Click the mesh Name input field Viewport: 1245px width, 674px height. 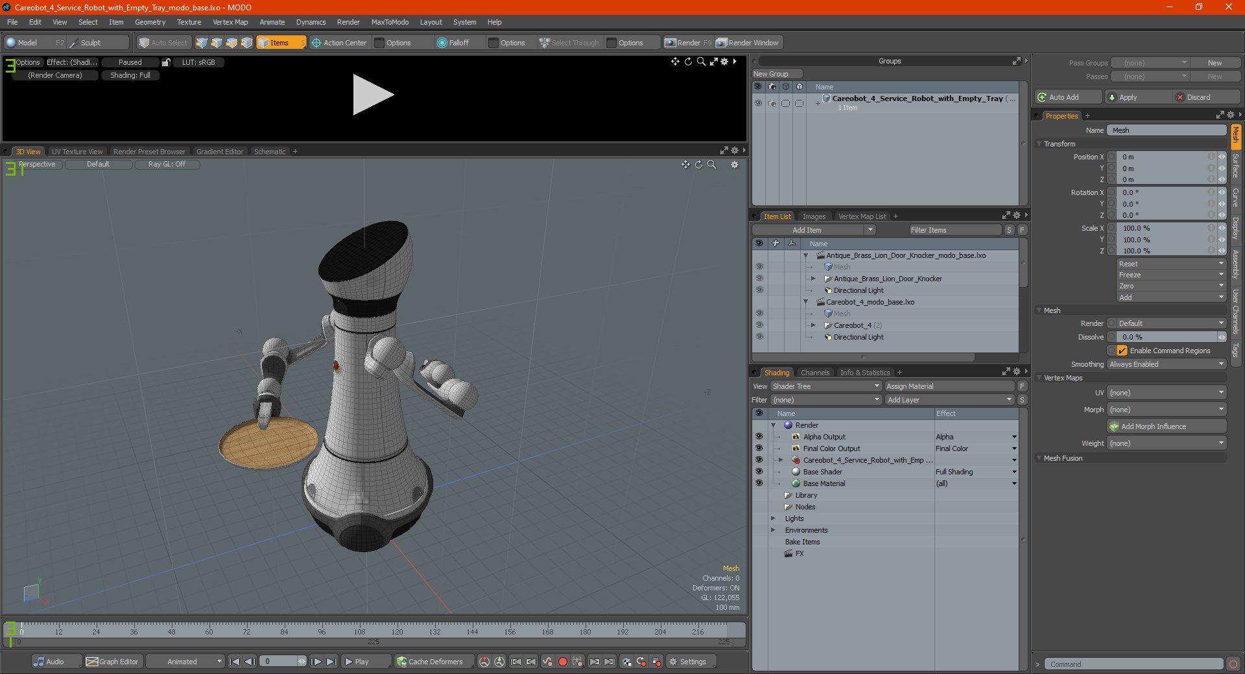pos(1167,130)
